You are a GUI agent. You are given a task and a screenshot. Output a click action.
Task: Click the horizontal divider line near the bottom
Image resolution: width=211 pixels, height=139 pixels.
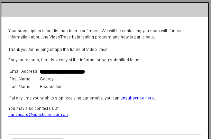point(105,134)
